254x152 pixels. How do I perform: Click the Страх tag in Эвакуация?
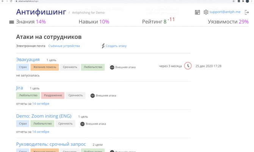click(23, 67)
